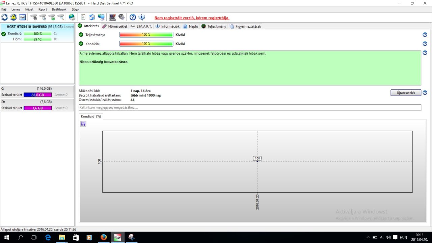Image resolution: width=432 pixels, height=243 pixels.
Task: Click the Teljesítmény 100 % progress bar
Action: 146,35
